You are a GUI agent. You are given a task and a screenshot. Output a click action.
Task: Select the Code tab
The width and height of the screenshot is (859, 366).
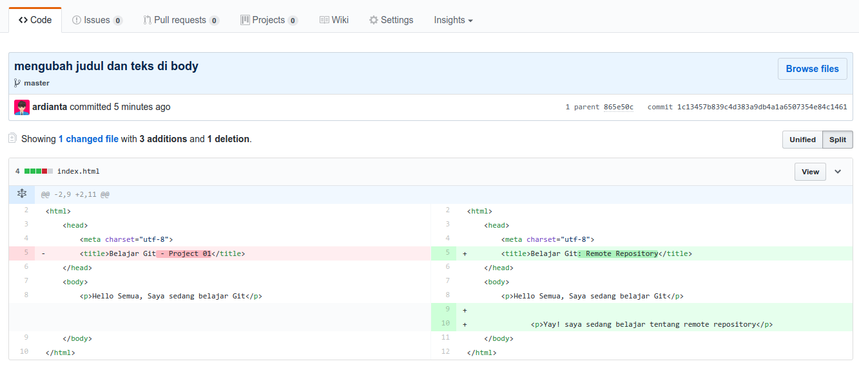pyautogui.click(x=35, y=20)
